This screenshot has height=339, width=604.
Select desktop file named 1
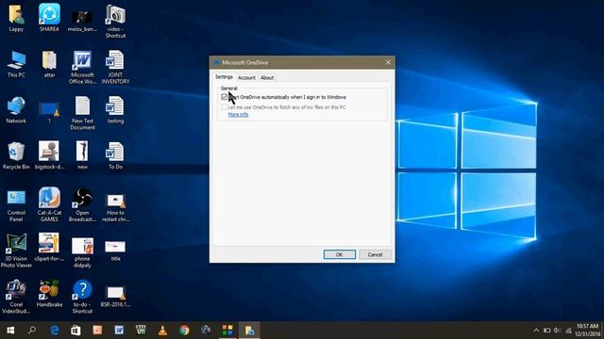click(x=49, y=112)
